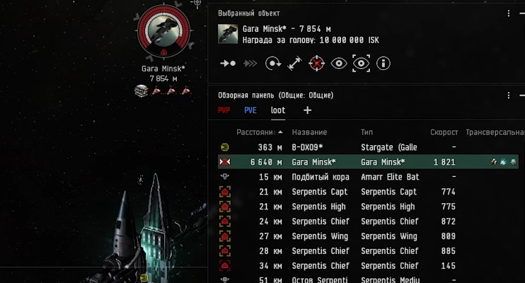Add a new overview tab with plus
The image size is (525, 283).
(x=307, y=110)
